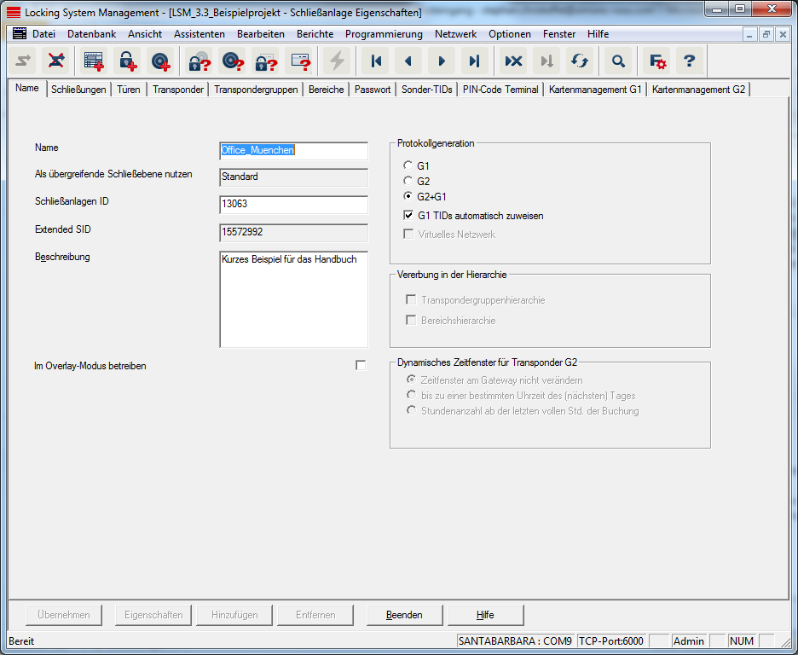Click the new locking system toolbar icon
798x655 pixels.
pos(93,61)
